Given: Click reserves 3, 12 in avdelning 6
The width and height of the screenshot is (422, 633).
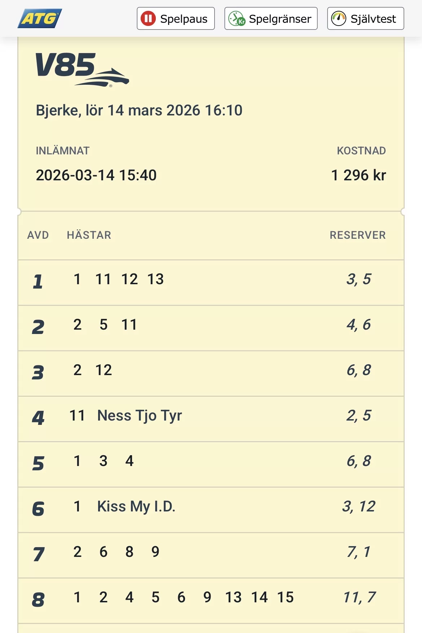Looking at the screenshot, I should coord(359,506).
